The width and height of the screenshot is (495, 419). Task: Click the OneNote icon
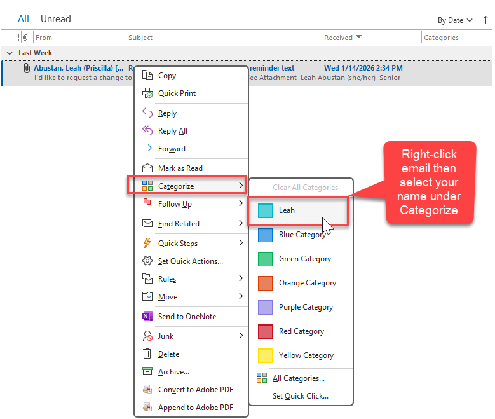tap(147, 316)
